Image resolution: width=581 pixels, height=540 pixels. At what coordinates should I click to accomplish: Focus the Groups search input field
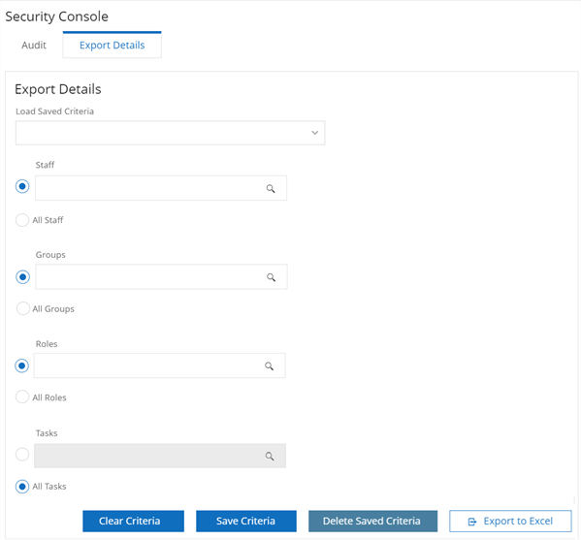tap(161, 276)
